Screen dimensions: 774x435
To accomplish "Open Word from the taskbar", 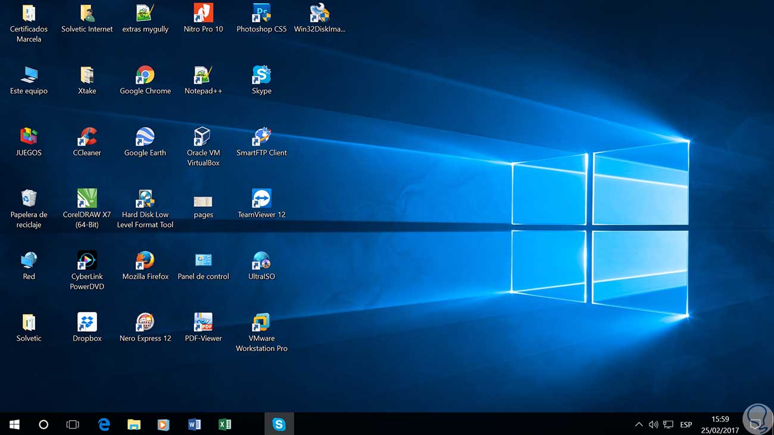I will [x=194, y=424].
